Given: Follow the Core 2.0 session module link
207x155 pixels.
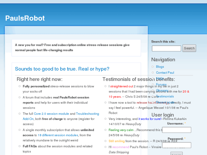Looking at the screenshot, I should click(51, 114).
